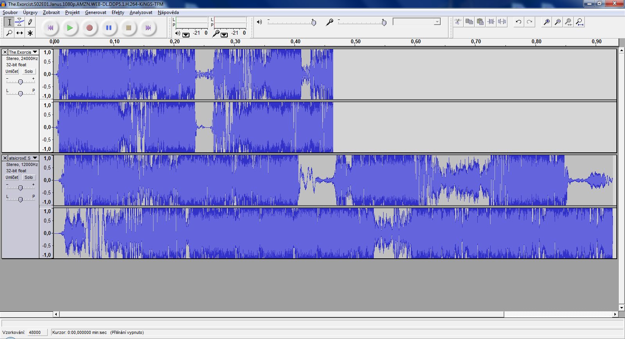Undo the last action

pos(518,22)
